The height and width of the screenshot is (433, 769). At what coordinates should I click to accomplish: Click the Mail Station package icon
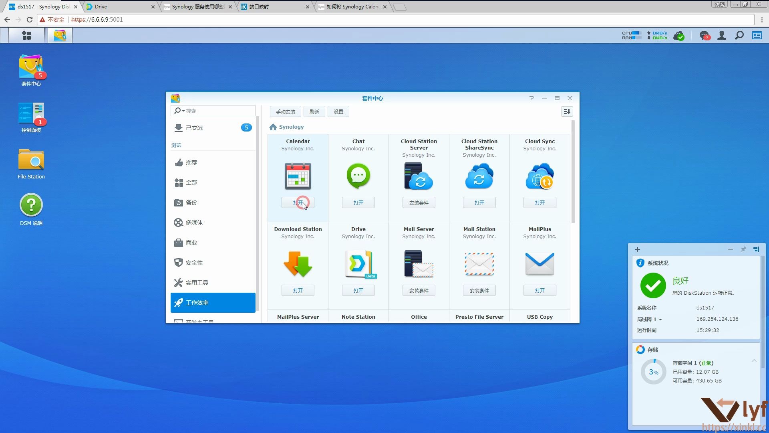click(x=479, y=264)
